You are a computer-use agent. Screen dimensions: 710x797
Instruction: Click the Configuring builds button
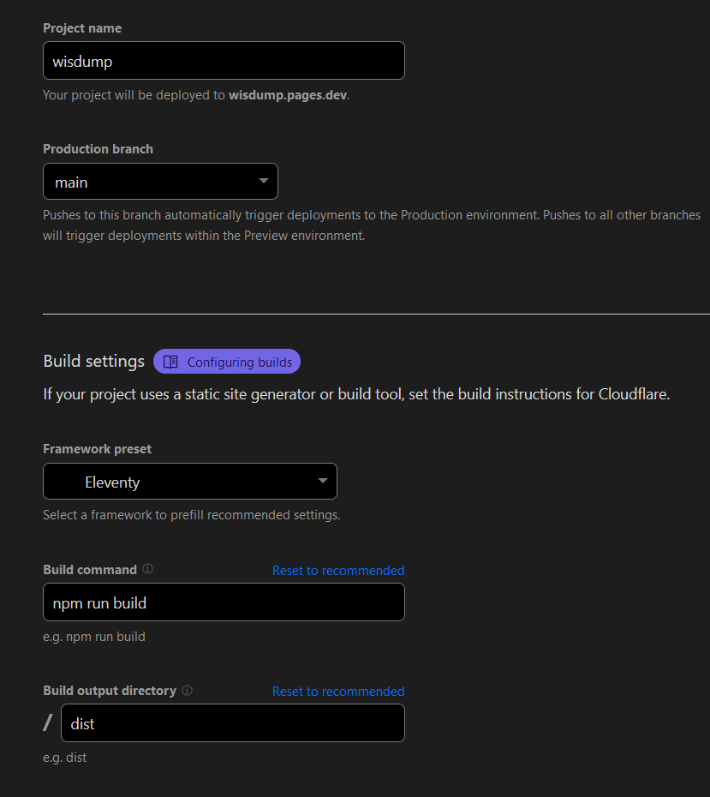226,361
